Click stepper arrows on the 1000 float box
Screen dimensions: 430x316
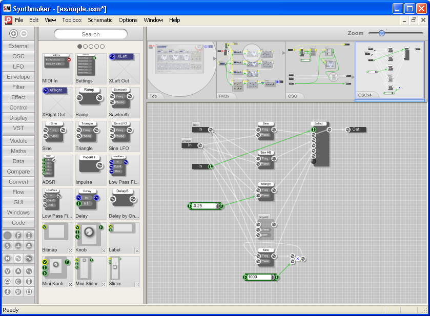click(272, 277)
